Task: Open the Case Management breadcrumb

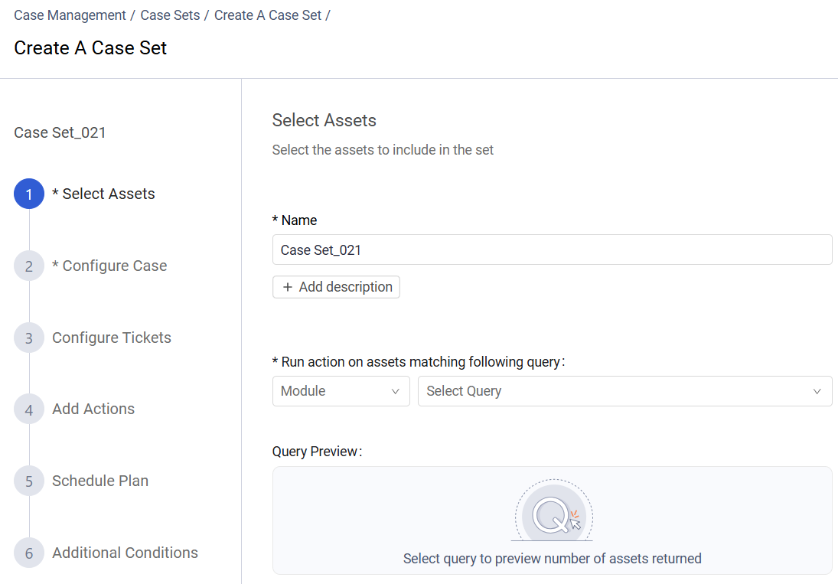Action: tap(70, 15)
